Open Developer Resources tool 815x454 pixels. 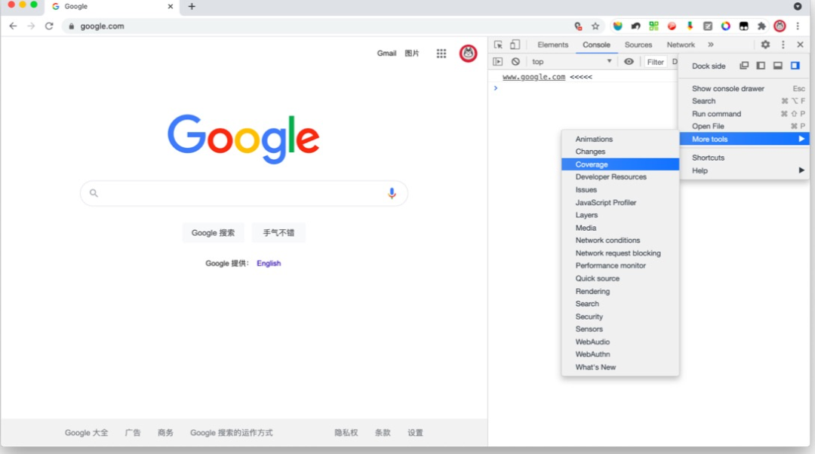[x=620, y=176]
